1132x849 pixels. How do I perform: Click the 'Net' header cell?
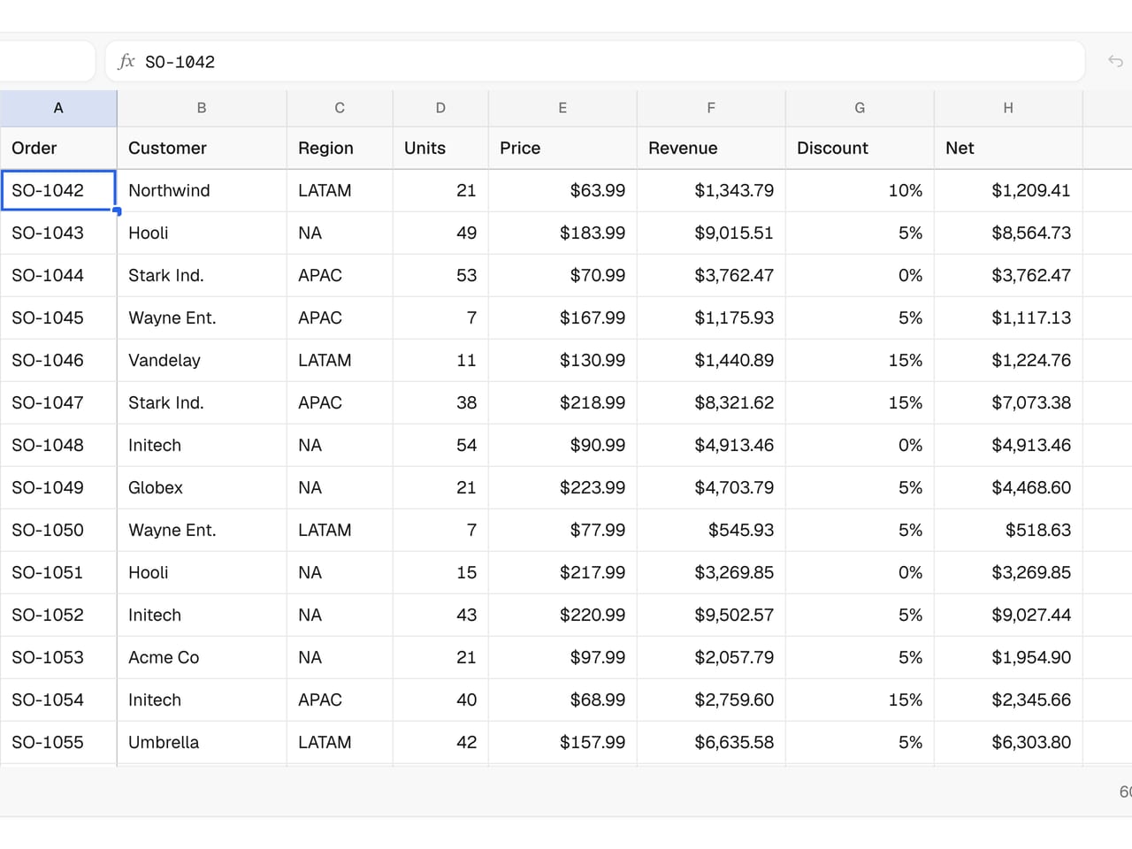1008,148
